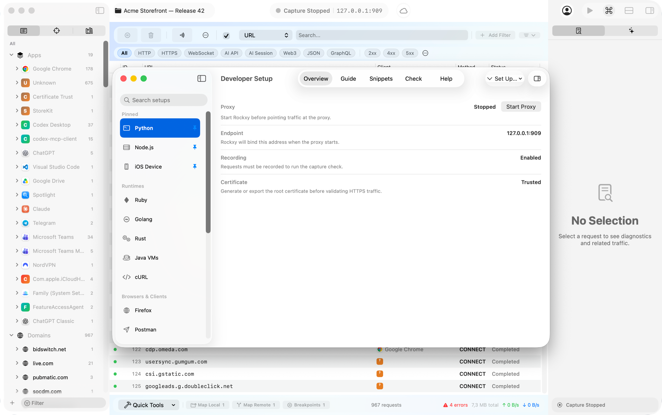Switch to the Check tab
Image resolution: width=662 pixels, height=415 pixels.
coord(413,78)
